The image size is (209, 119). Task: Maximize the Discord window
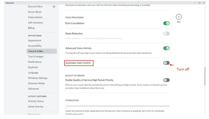(199, 3)
